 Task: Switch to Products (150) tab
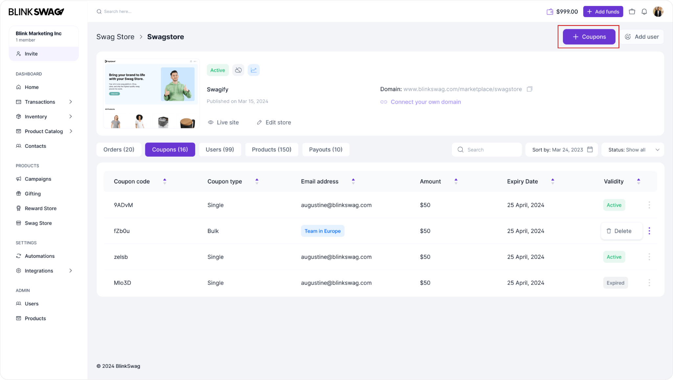[271, 149]
